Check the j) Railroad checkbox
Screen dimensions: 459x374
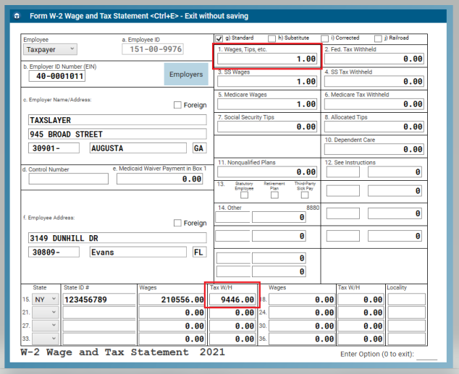(378, 38)
